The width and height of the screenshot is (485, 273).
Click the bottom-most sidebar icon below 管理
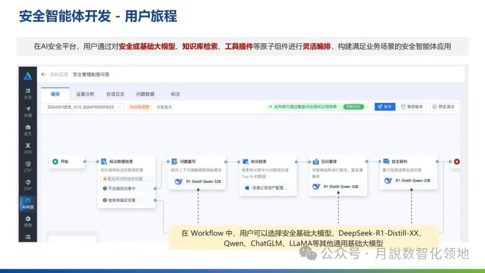pos(28,237)
